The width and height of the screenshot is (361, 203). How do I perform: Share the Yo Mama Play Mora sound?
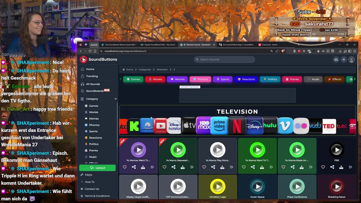213,167
